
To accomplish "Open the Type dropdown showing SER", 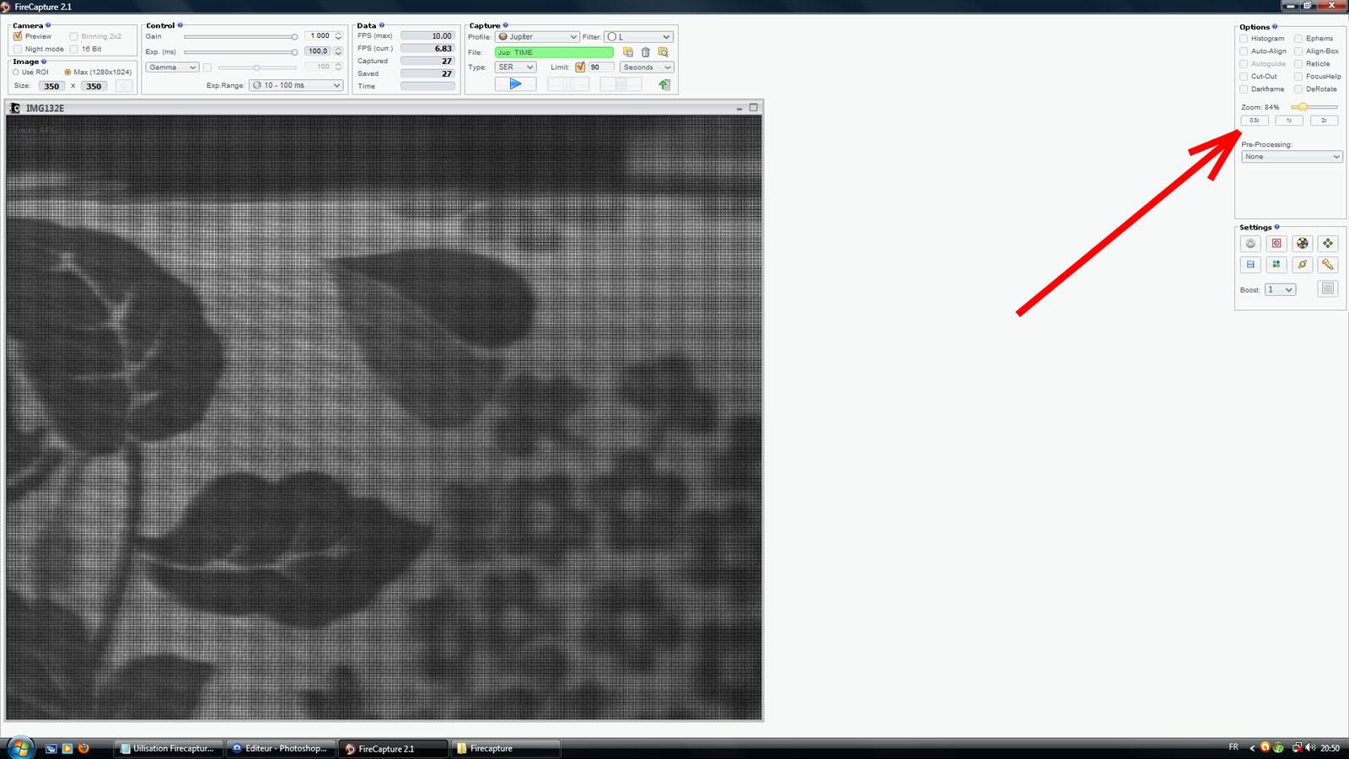I will (x=515, y=67).
